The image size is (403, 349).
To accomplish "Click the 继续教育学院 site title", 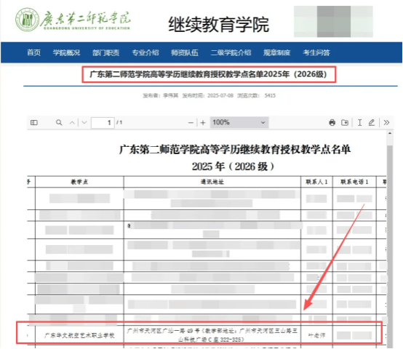I will point(218,25).
